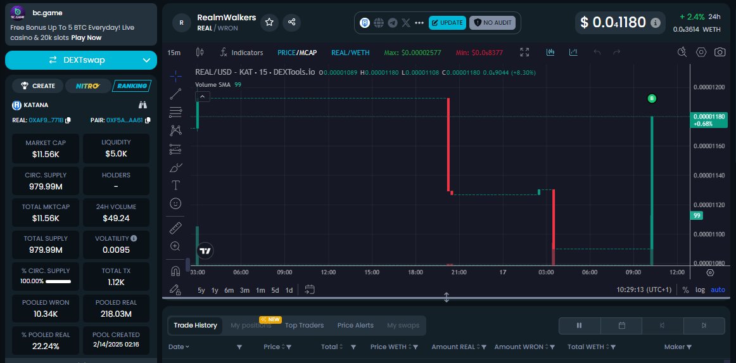Show more social links (three dots)

click(419, 23)
